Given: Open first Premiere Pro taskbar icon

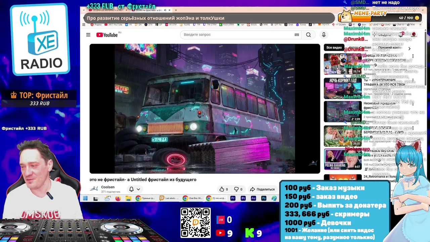Looking at the screenshot, I should 233,198.
